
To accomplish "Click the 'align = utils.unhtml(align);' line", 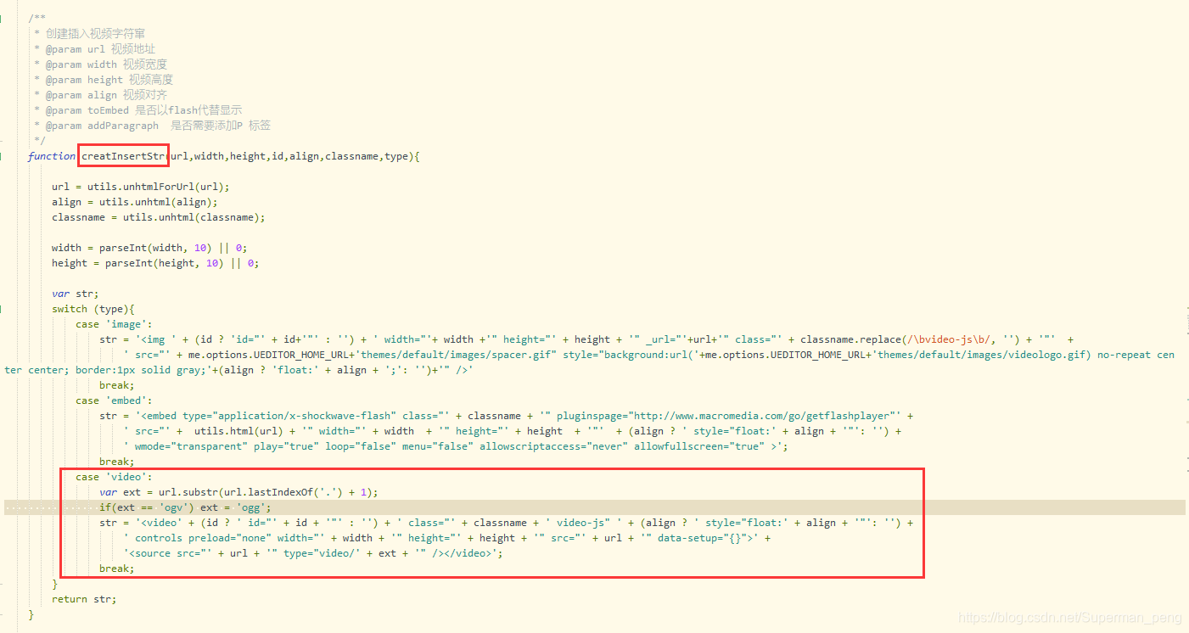I will pos(135,202).
